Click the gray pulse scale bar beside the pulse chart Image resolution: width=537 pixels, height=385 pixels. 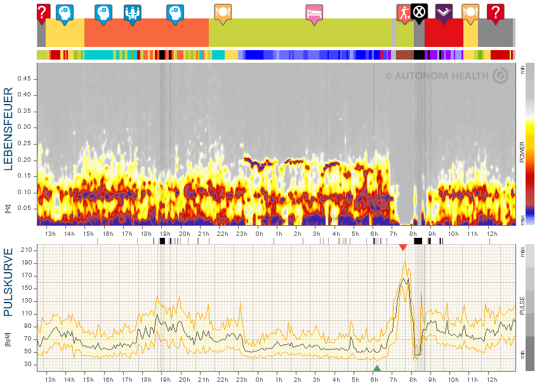[x=530, y=308]
